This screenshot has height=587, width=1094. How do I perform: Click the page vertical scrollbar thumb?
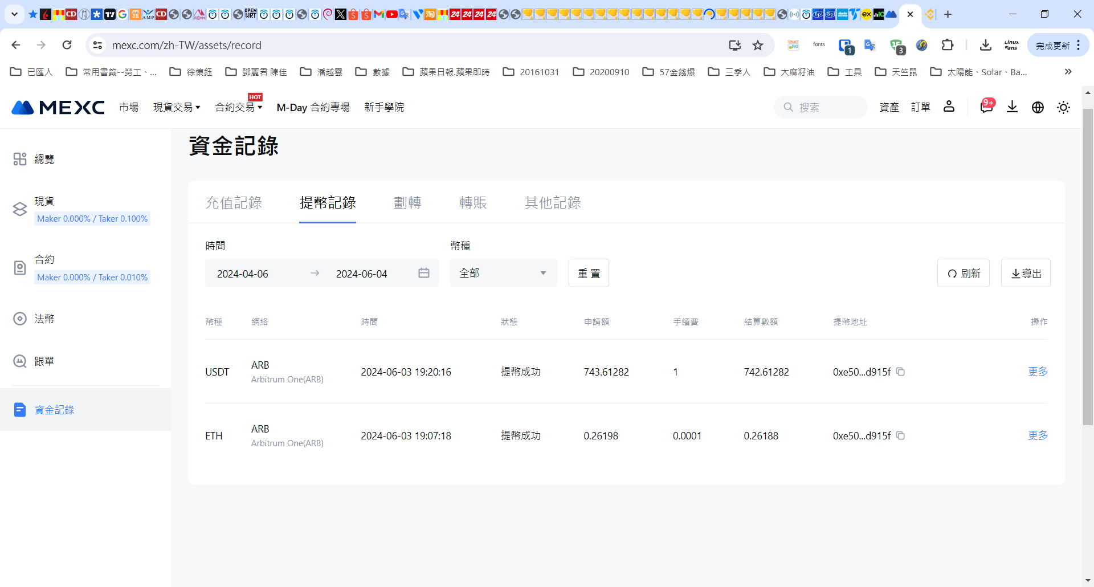click(x=1088, y=267)
